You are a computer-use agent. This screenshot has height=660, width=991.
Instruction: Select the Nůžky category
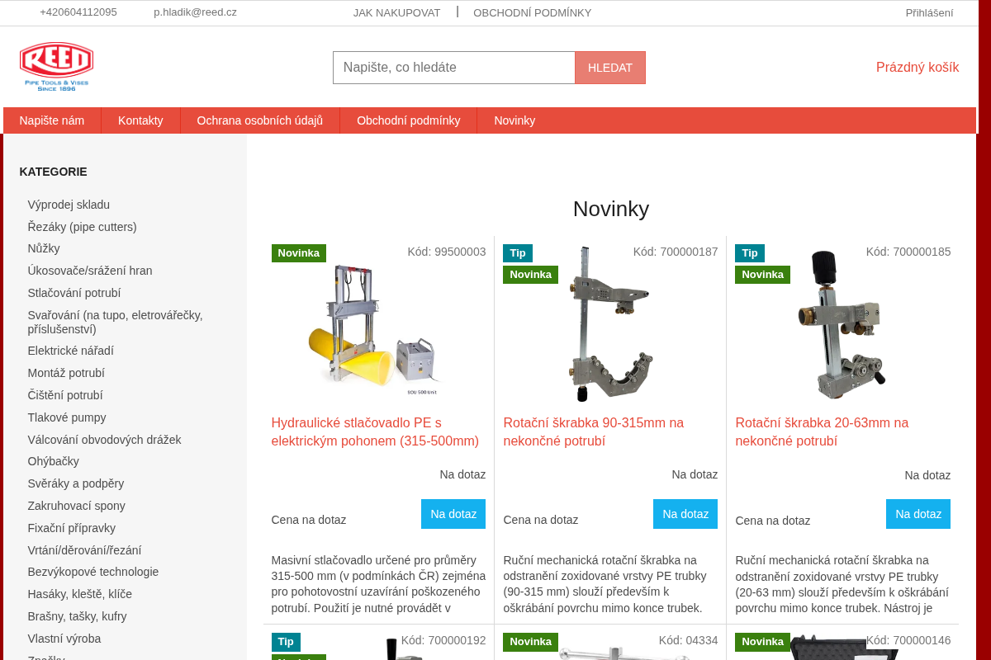44,248
